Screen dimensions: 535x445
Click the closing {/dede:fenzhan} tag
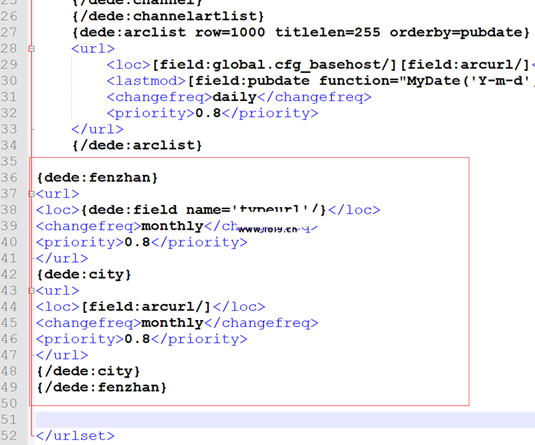pos(102,387)
